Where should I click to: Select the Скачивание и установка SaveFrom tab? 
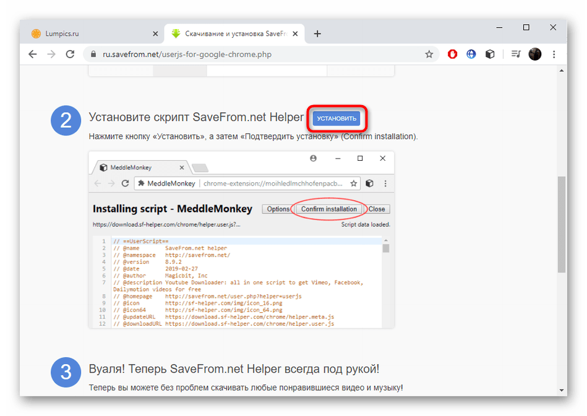tap(234, 33)
